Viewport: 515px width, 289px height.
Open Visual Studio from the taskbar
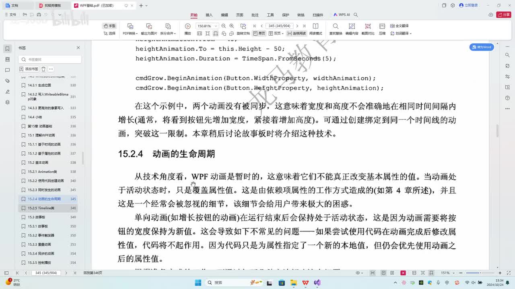pos(317,283)
